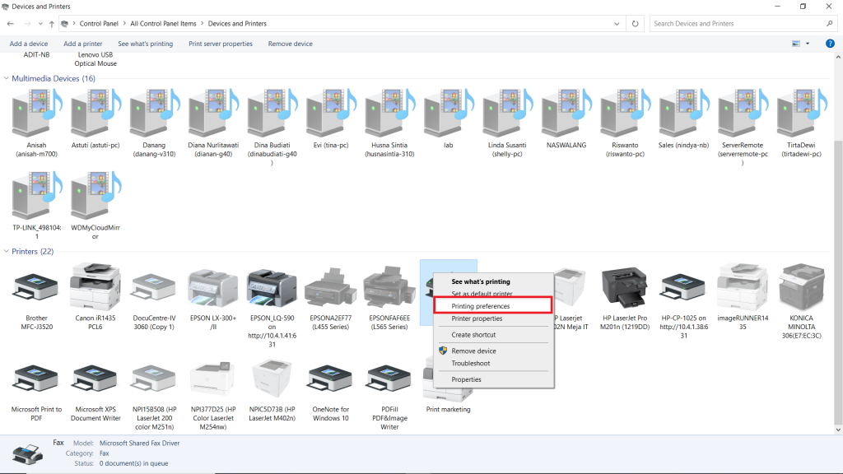Click the Anisah multimedia device icon
The width and height of the screenshot is (843, 474).
coord(35,114)
